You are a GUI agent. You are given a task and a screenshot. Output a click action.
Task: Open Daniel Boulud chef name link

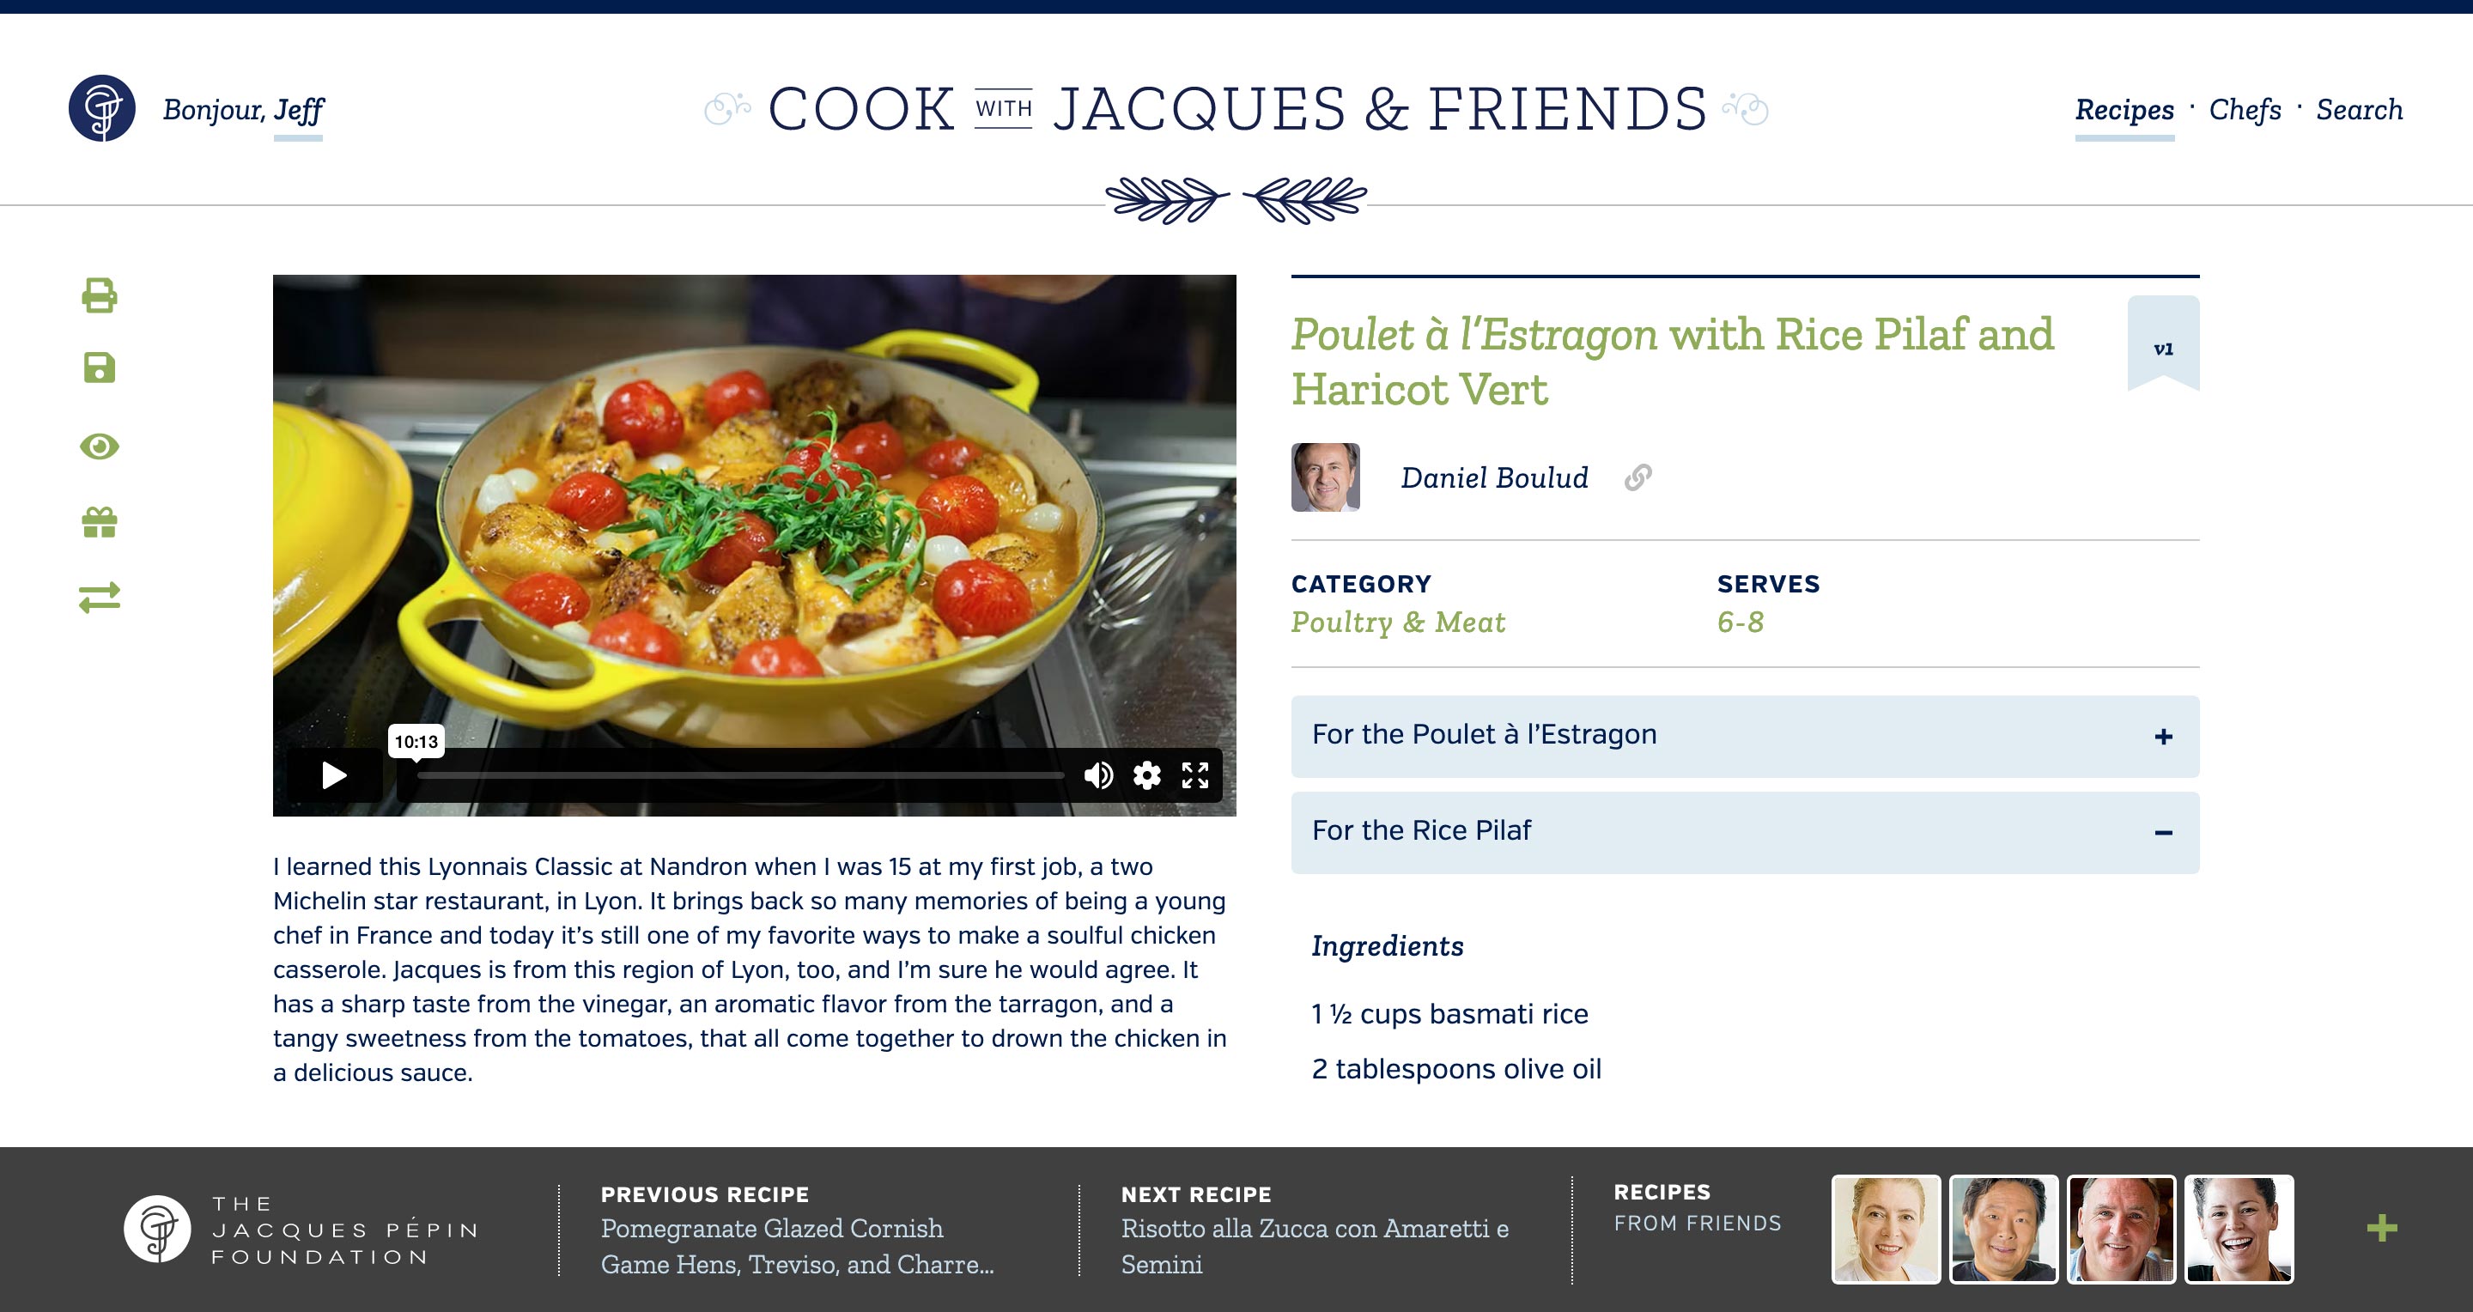tap(1494, 477)
